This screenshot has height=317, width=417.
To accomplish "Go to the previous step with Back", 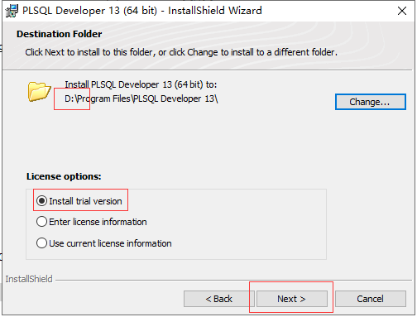I will pos(219,299).
